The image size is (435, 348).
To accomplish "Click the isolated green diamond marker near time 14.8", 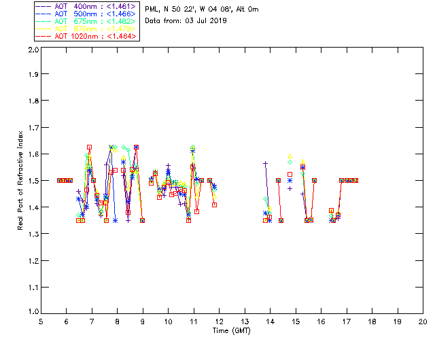I will 290,162.
